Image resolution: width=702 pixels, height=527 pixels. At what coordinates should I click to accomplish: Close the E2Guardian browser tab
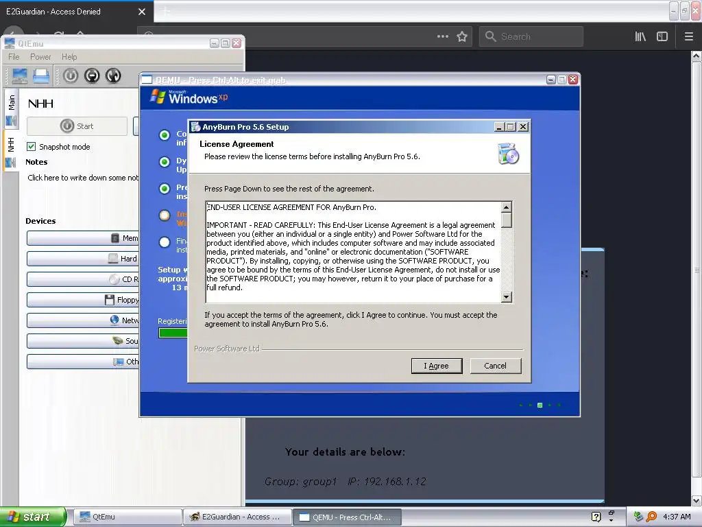pyautogui.click(x=142, y=12)
